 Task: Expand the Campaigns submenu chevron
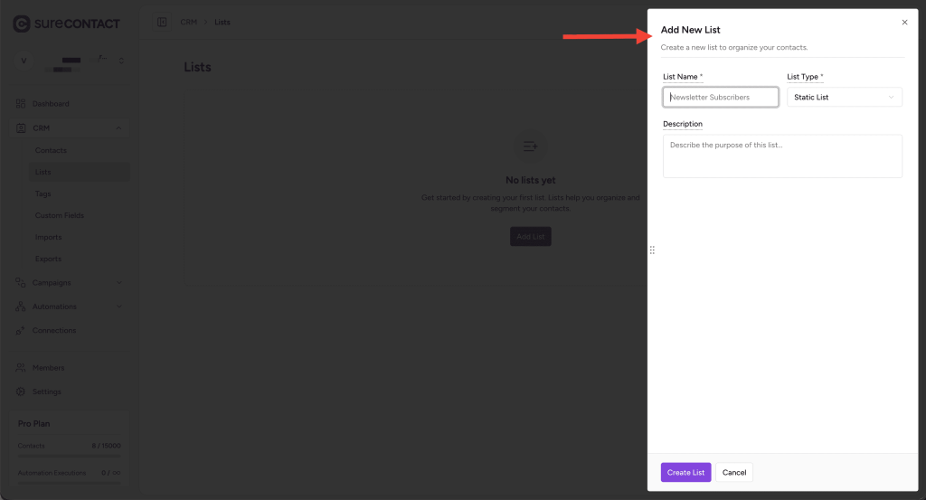coord(119,283)
